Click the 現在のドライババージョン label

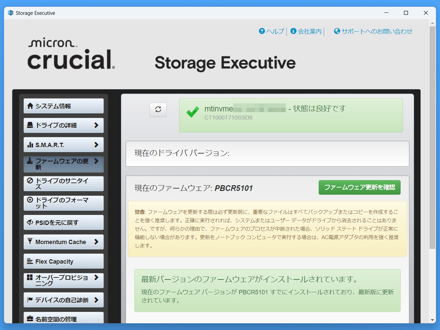[x=182, y=153]
